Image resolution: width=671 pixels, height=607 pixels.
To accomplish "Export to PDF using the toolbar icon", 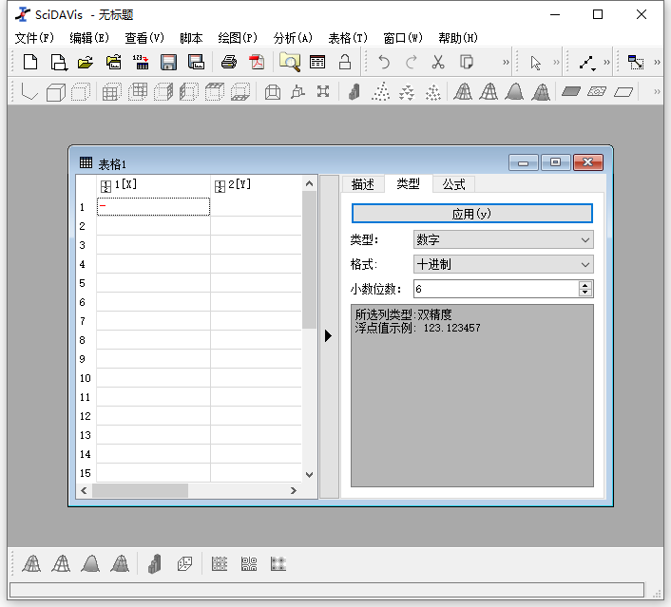I will click(x=257, y=63).
